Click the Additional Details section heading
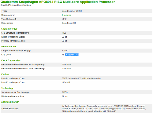This screenshot has width=153, height=113. (x=10, y=102)
